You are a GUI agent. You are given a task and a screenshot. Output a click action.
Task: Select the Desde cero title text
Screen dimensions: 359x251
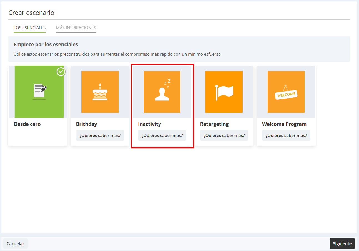coord(27,124)
